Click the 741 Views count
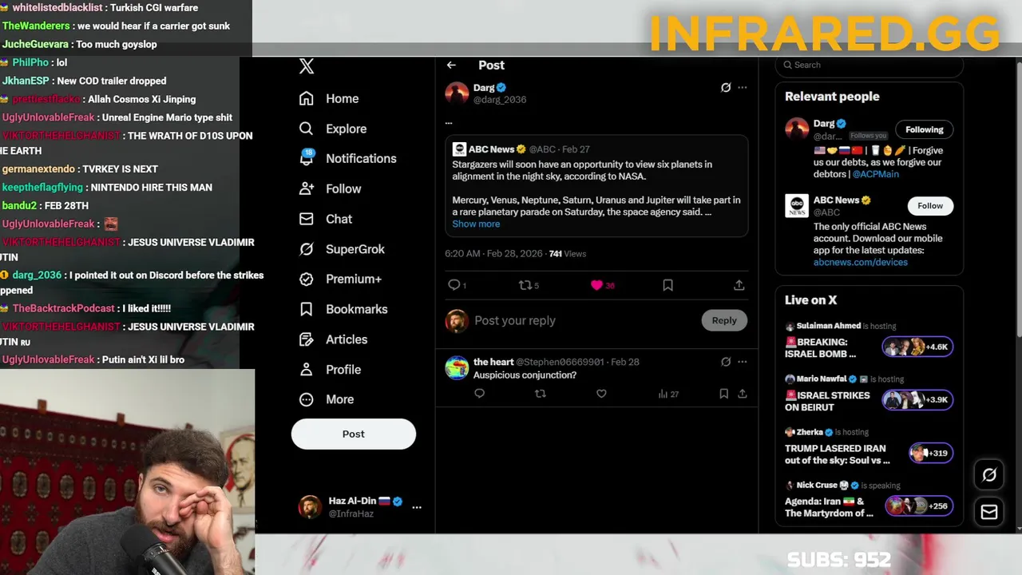The image size is (1022, 575). coord(568,254)
